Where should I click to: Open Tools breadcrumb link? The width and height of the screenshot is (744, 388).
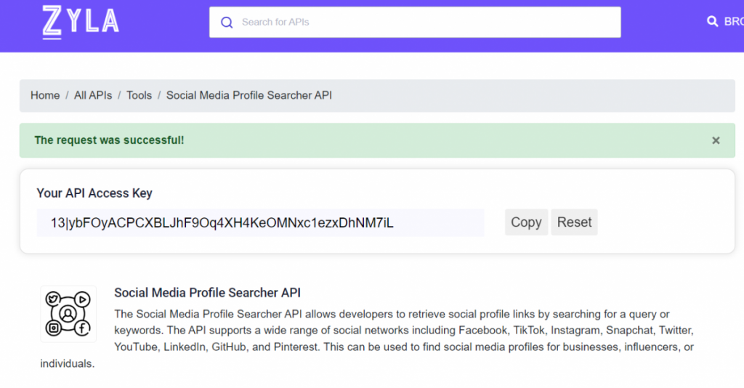[x=139, y=95]
